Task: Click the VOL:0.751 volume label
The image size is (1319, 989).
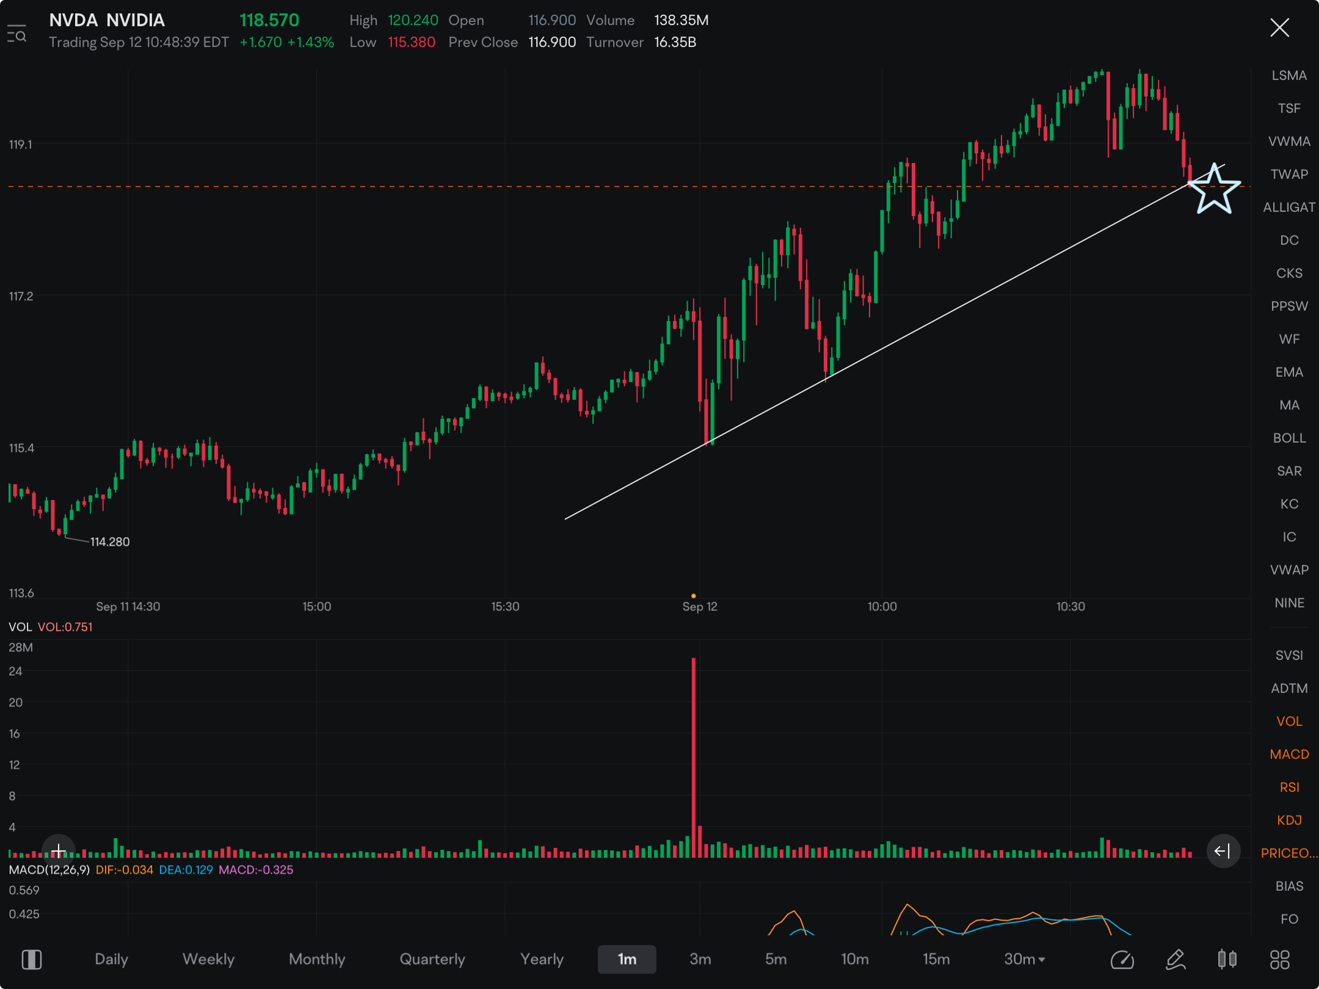Action: tap(65, 627)
